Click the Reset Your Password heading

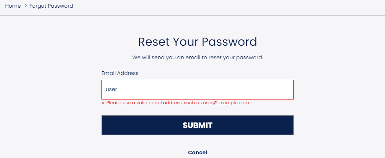pyautogui.click(x=197, y=42)
